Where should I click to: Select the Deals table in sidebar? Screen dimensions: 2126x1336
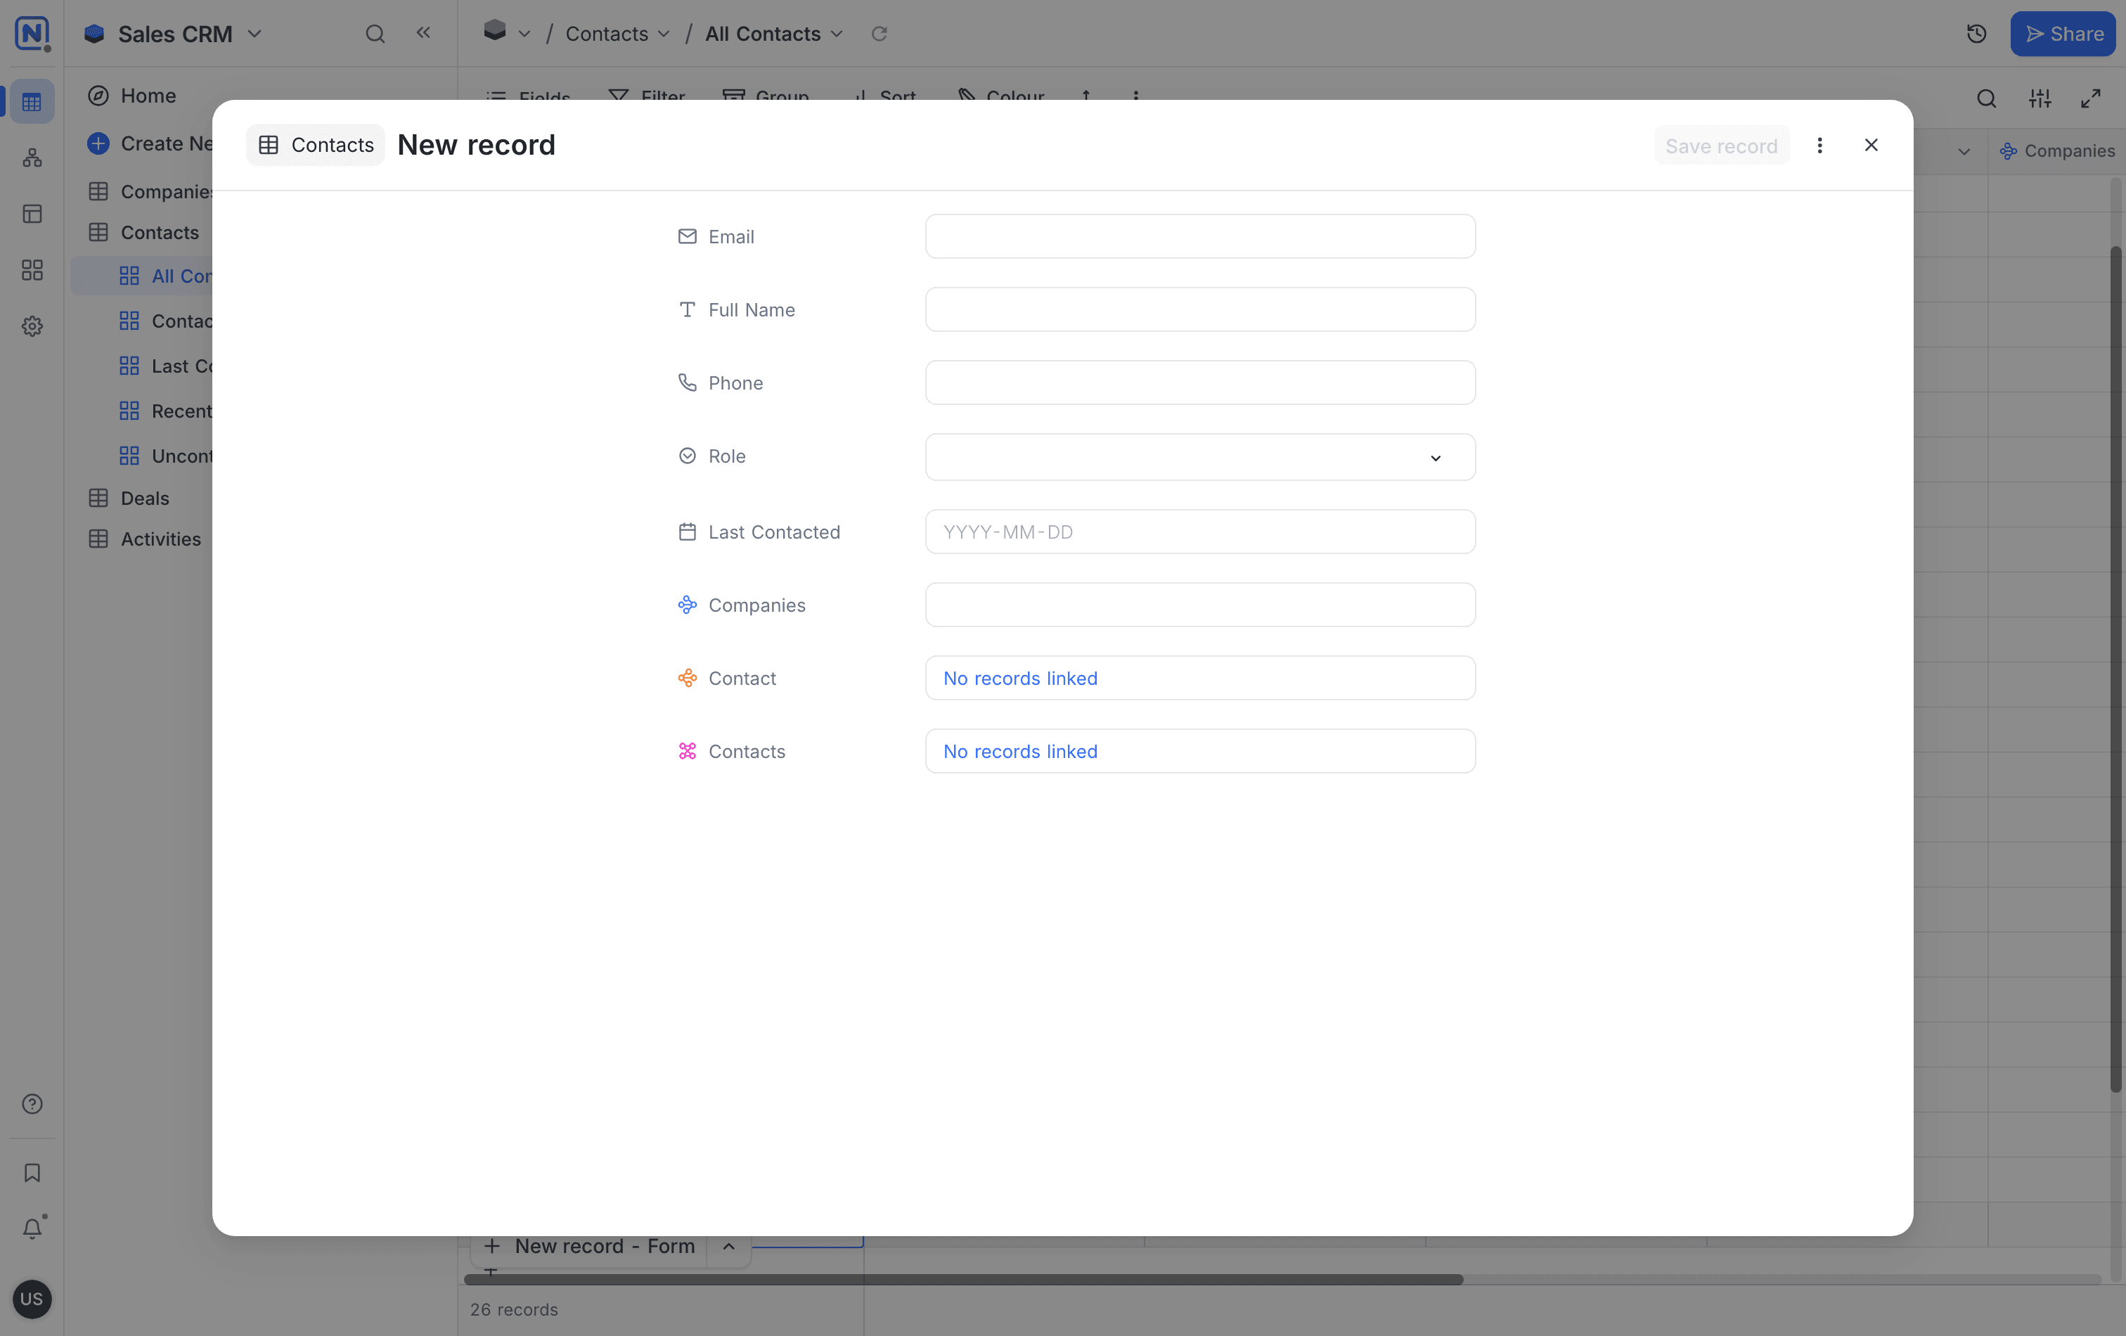click(x=145, y=498)
